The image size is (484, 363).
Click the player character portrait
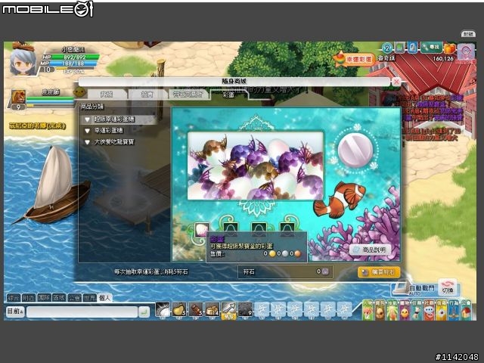[23, 60]
